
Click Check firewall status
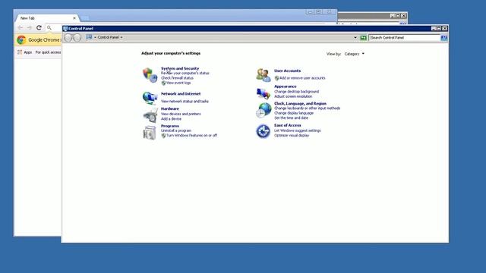click(177, 78)
